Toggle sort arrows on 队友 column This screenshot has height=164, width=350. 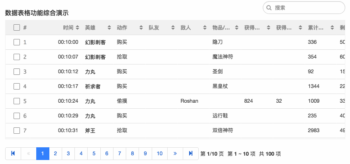(x=173, y=28)
